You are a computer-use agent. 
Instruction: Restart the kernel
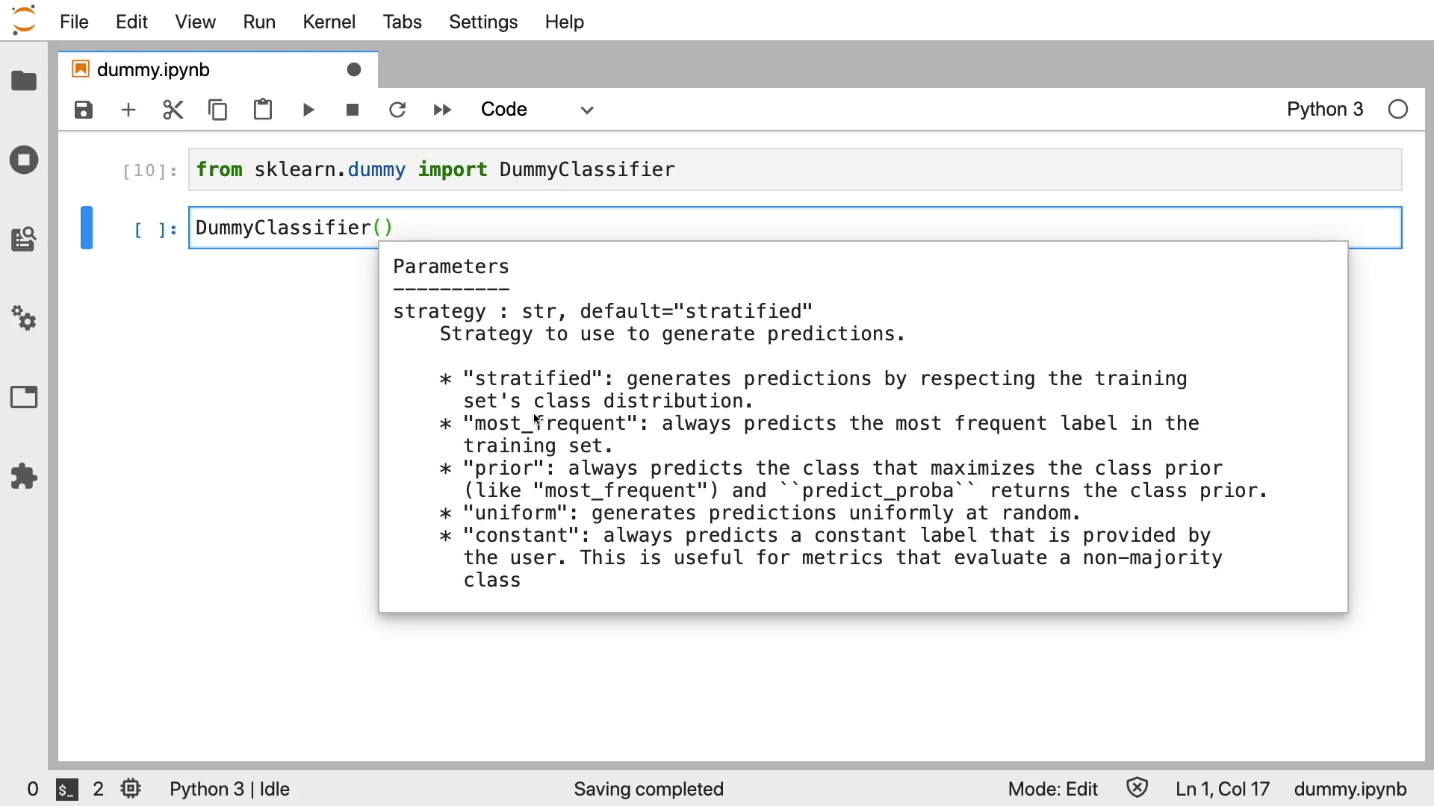coord(397,110)
